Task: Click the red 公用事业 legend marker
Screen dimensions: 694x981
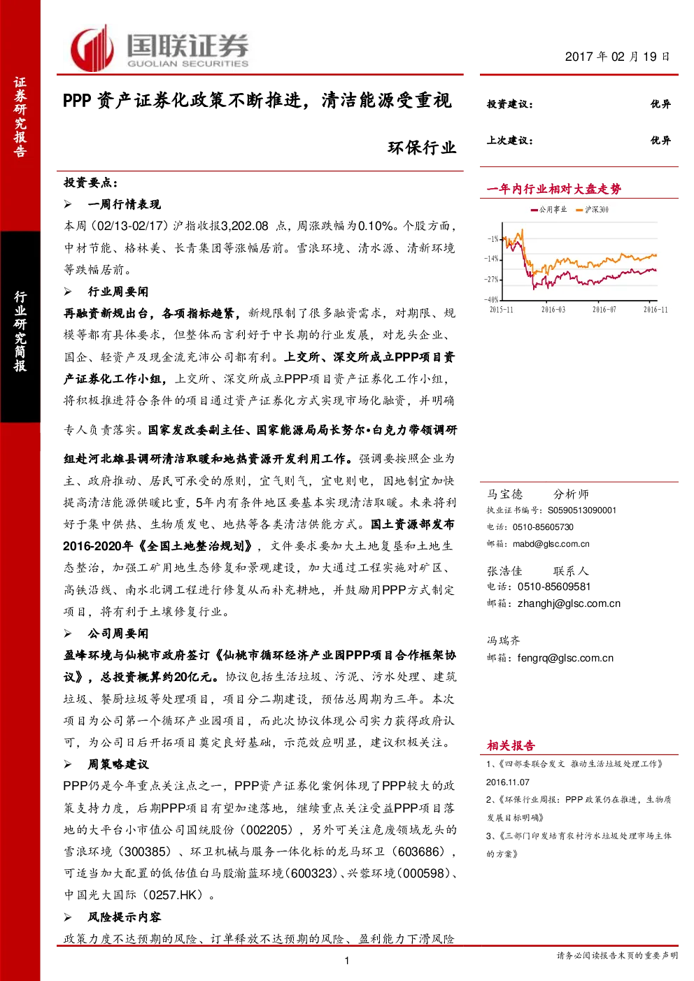Action: pos(534,210)
